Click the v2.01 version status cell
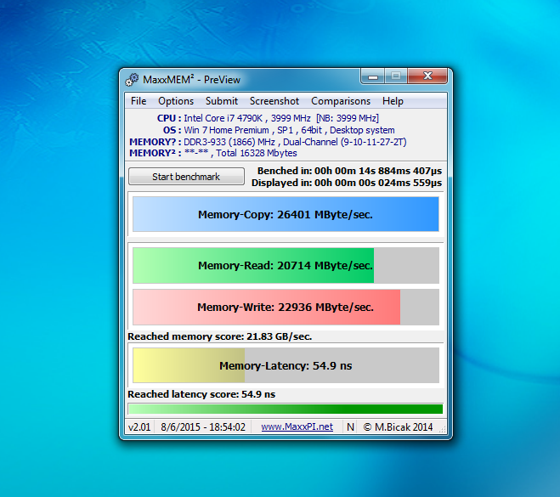Image resolution: width=560 pixels, height=497 pixels. point(139,426)
